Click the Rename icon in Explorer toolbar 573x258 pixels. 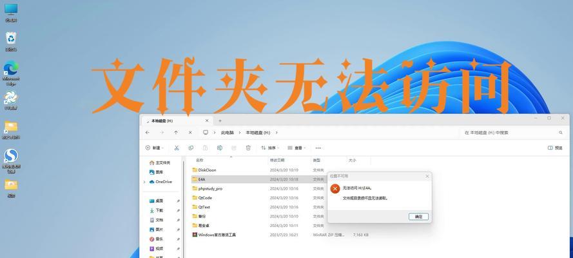pos(220,148)
